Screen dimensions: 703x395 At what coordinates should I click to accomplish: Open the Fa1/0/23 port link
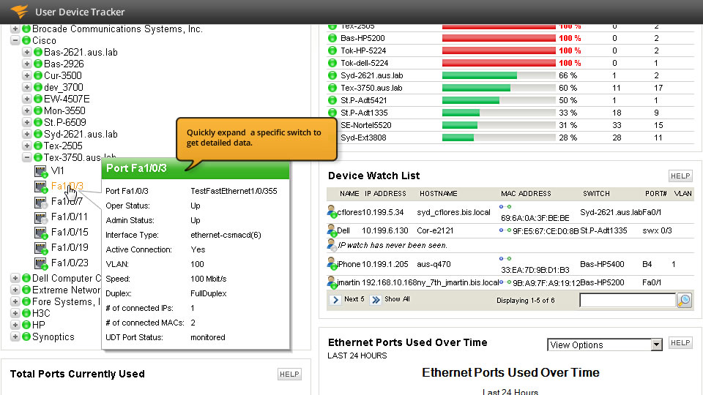(x=70, y=263)
